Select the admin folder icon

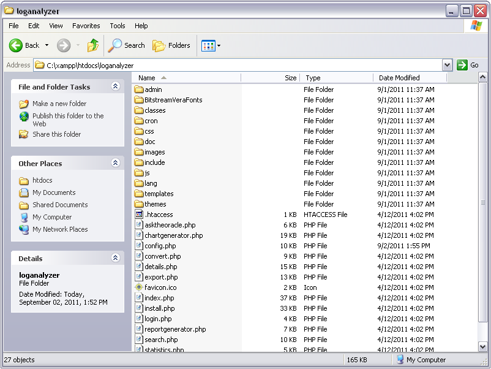pos(139,89)
